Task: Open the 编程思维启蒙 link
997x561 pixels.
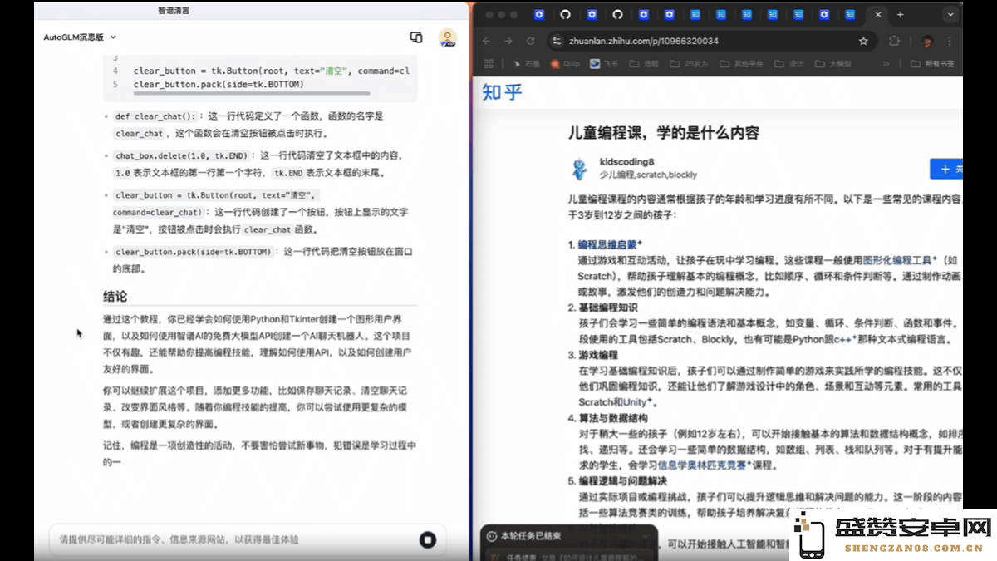Action: 611,244
